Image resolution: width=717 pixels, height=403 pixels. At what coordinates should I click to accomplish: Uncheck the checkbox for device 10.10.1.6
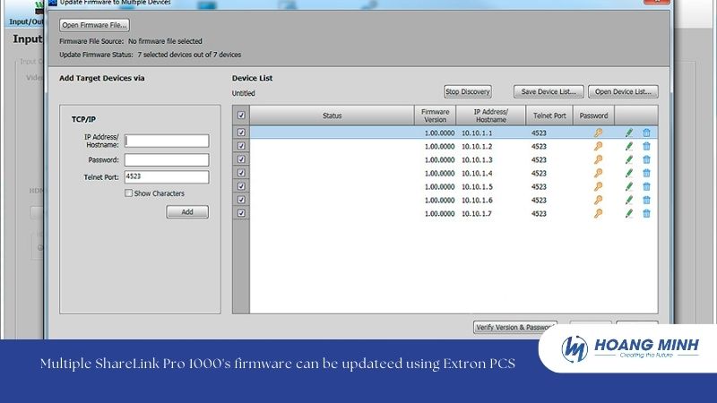(241, 200)
